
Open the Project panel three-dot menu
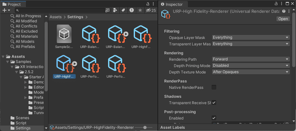tap(153, 4)
